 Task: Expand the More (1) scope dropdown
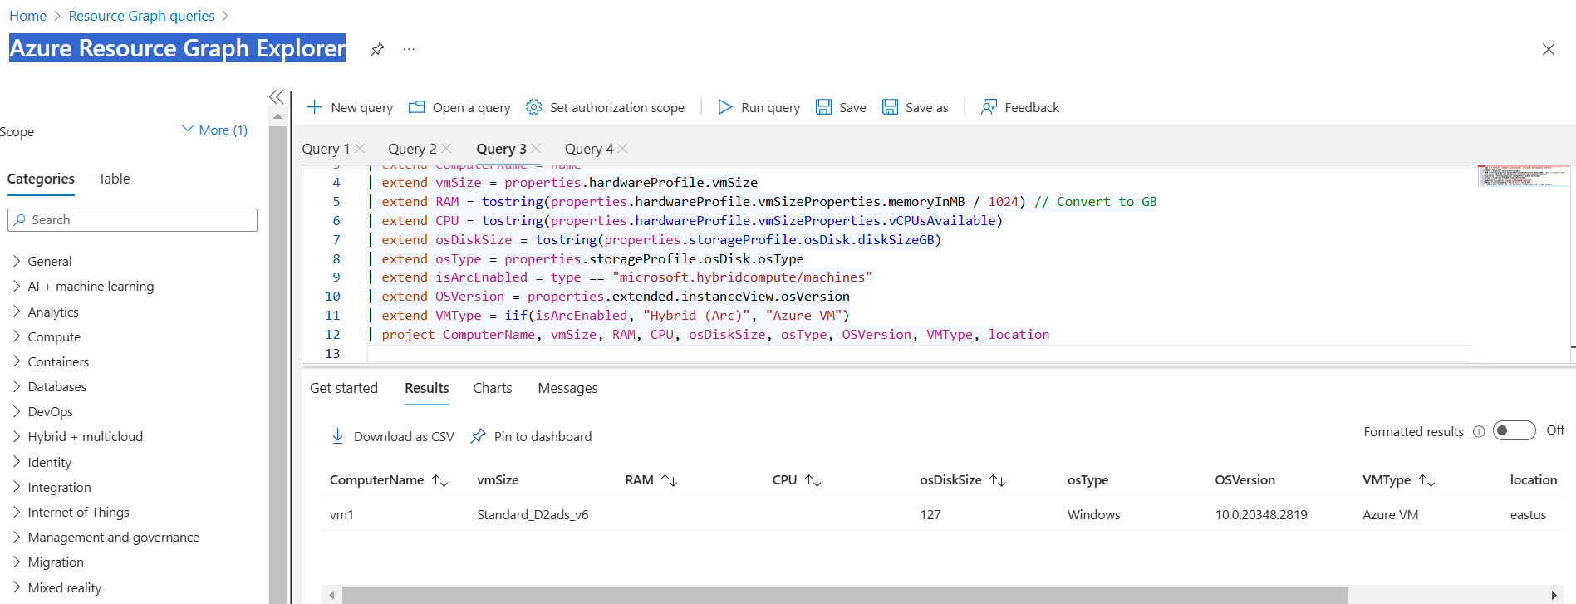(x=214, y=130)
